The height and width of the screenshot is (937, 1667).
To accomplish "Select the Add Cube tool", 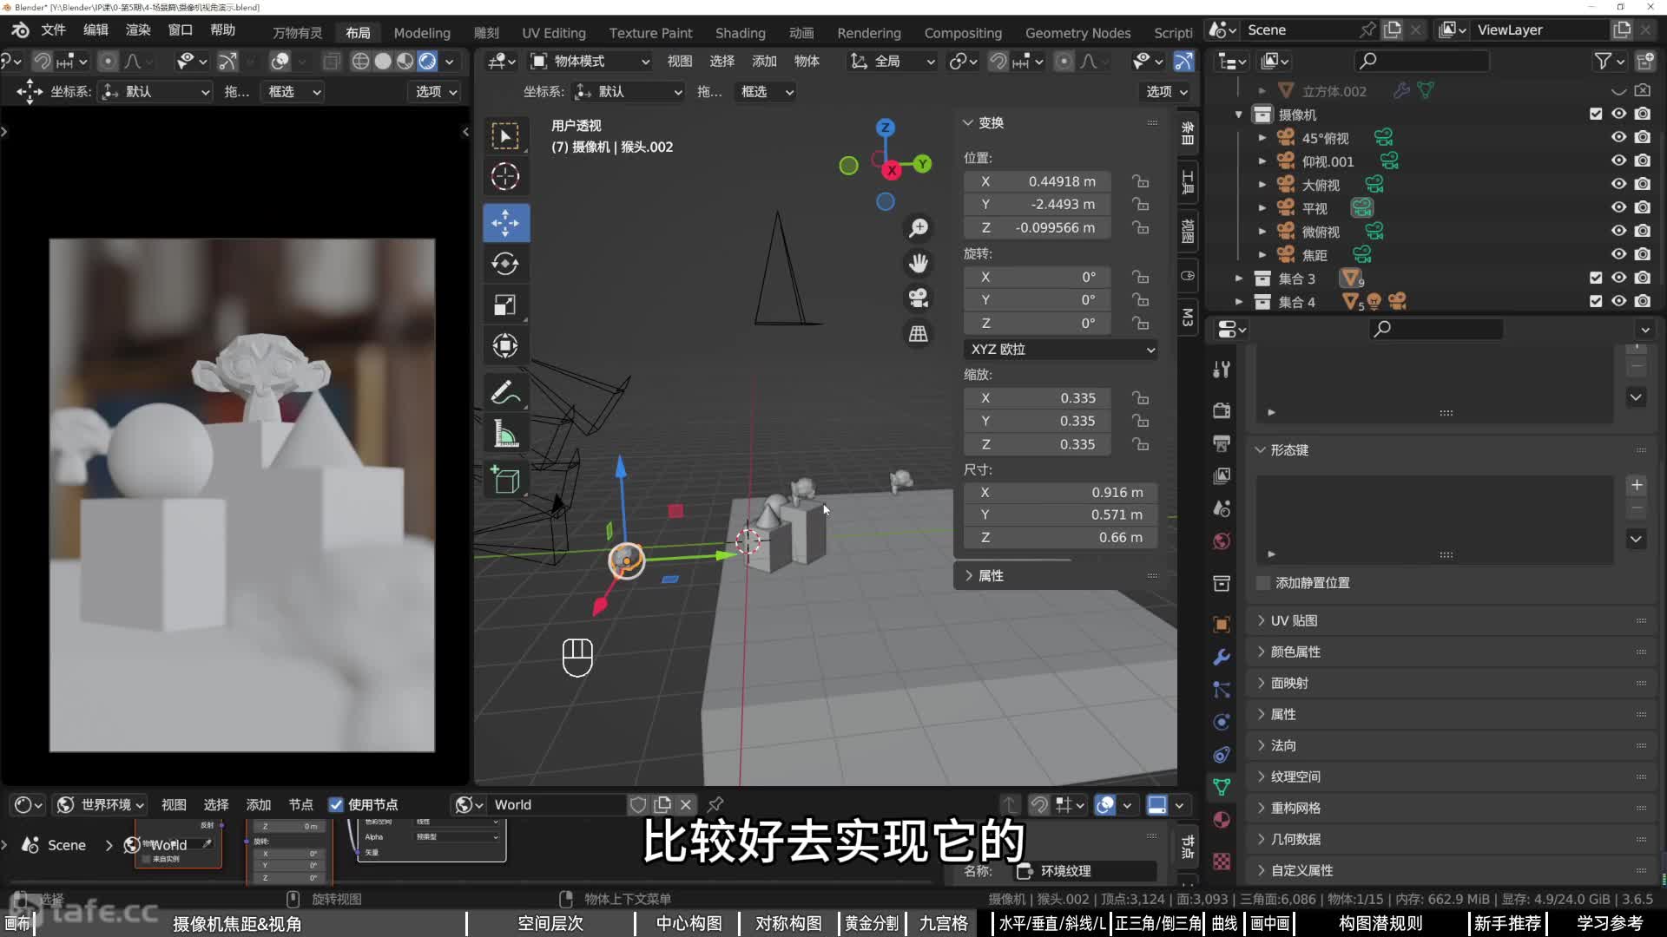I will click(505, 480).
